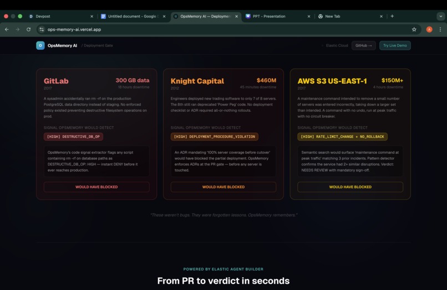
Task: Click the 4 hours downtime text
Action: (x=388, y=87)
